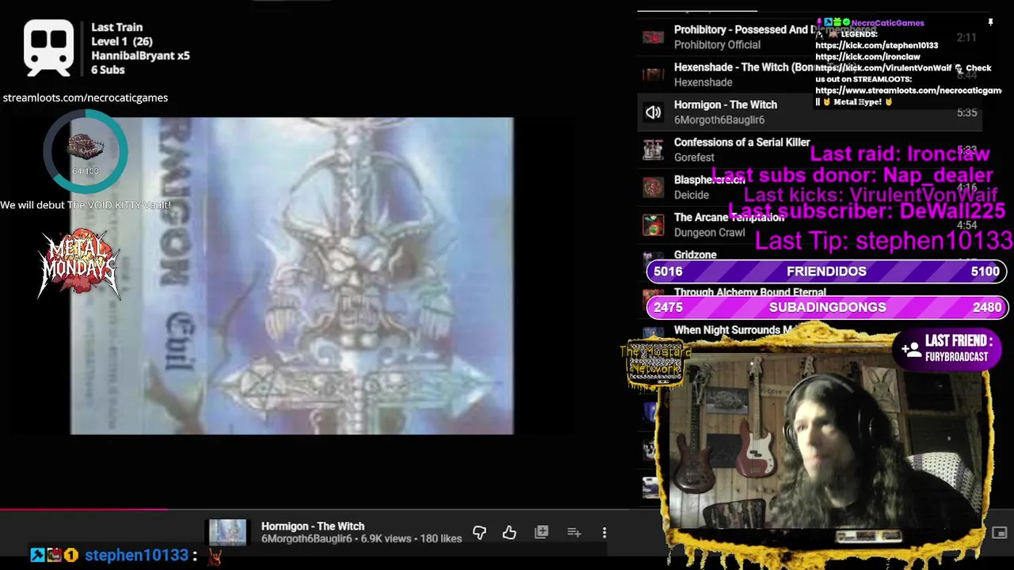Select Confessions of a Serial Killer track
The width and height of the screenshot is (1014, 570).
pos(810,150)
